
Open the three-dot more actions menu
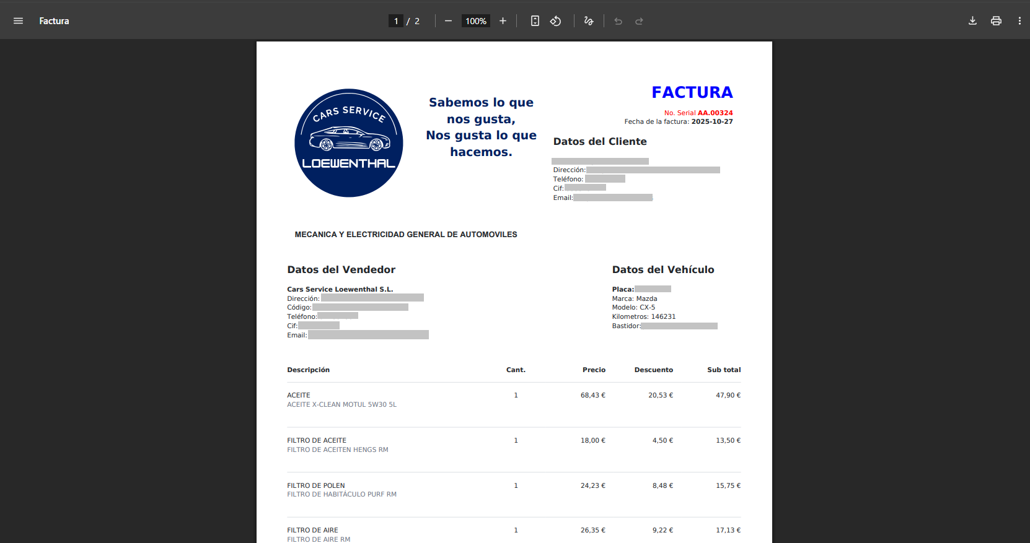(1019, 21)
